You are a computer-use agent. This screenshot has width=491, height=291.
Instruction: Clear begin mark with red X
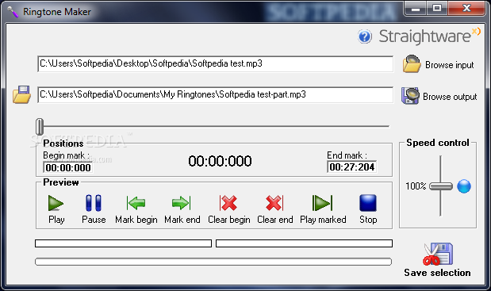pos(228,203)
